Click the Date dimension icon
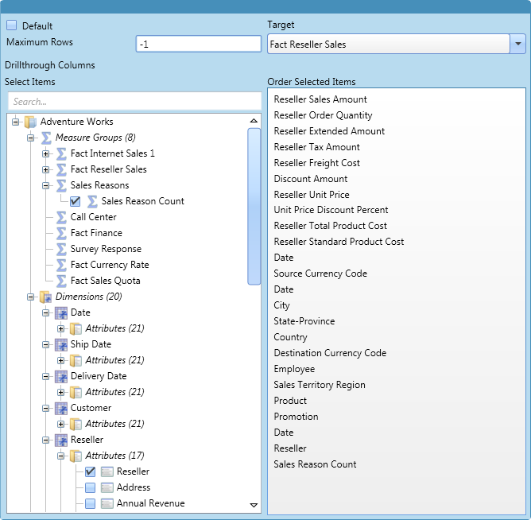 (61, 312)
